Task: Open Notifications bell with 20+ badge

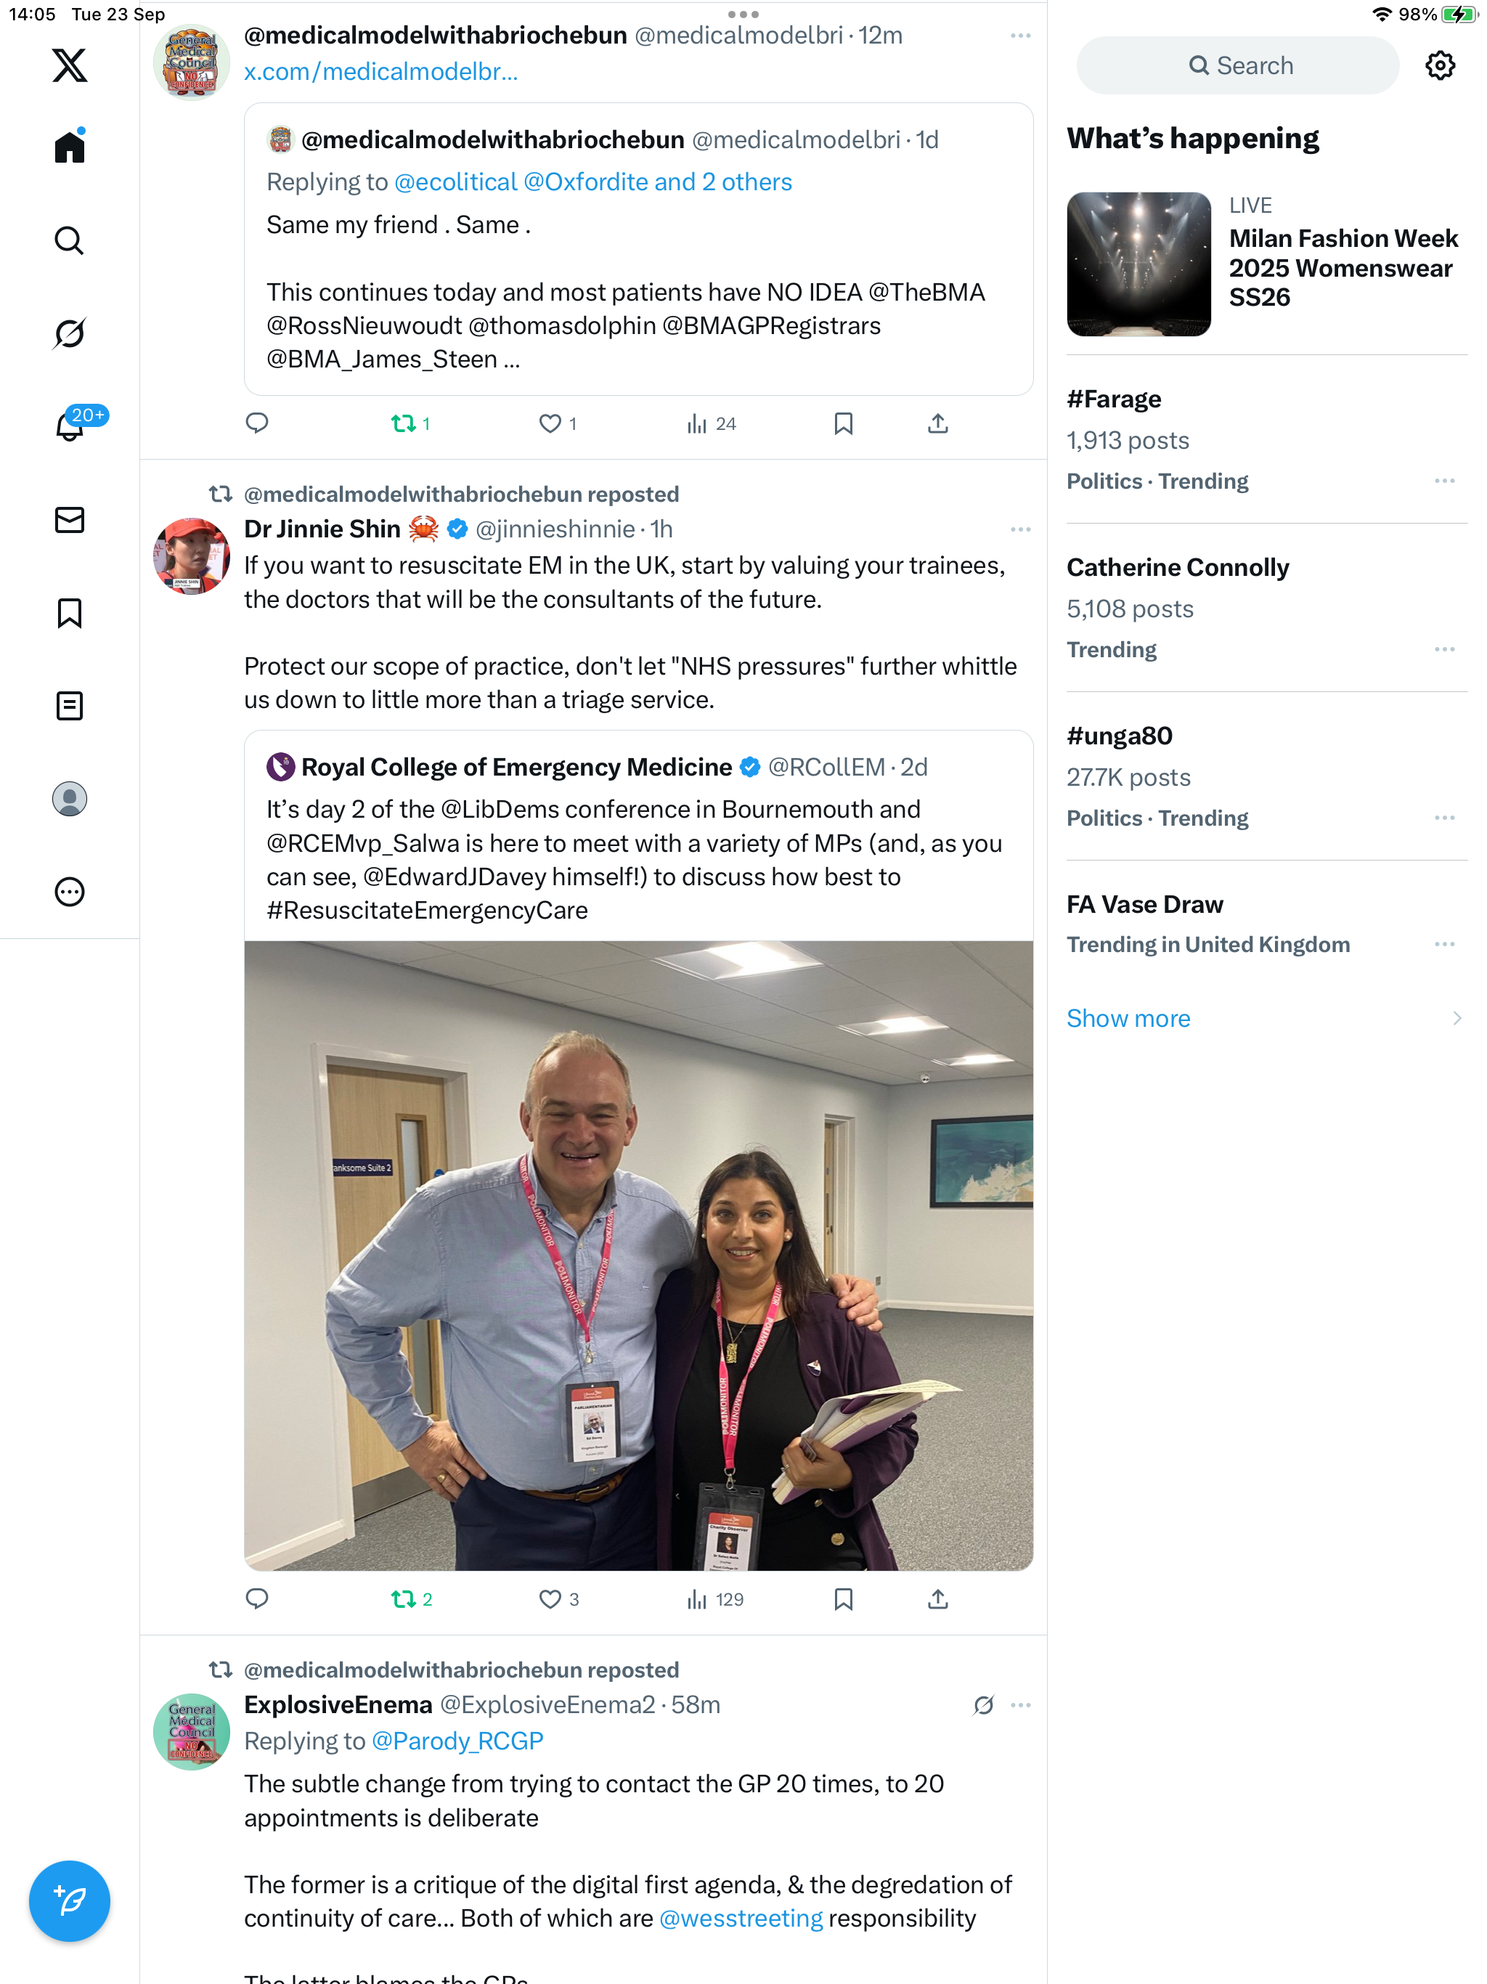Action: tap(71, 426)
